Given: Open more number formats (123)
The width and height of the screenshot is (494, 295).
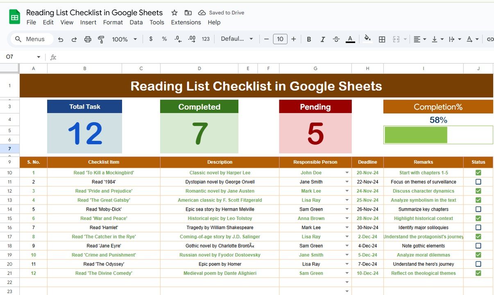Looking at the screenshot, I should tap(206, 39).
